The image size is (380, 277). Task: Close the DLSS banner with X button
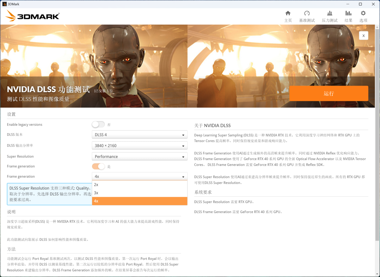[x=364, y=36]
